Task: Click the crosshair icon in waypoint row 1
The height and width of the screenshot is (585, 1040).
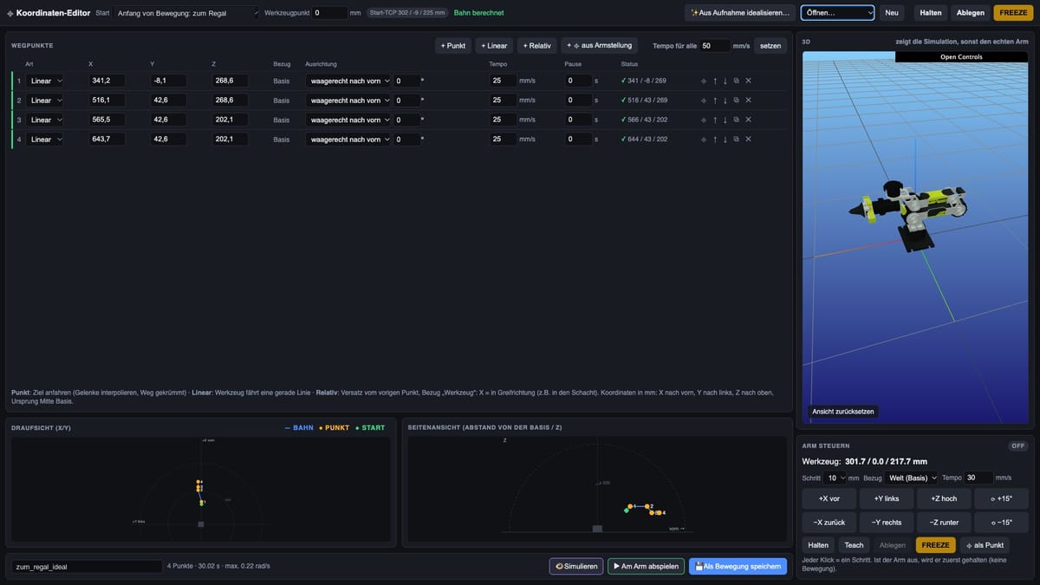Action: tap(704, 81)
